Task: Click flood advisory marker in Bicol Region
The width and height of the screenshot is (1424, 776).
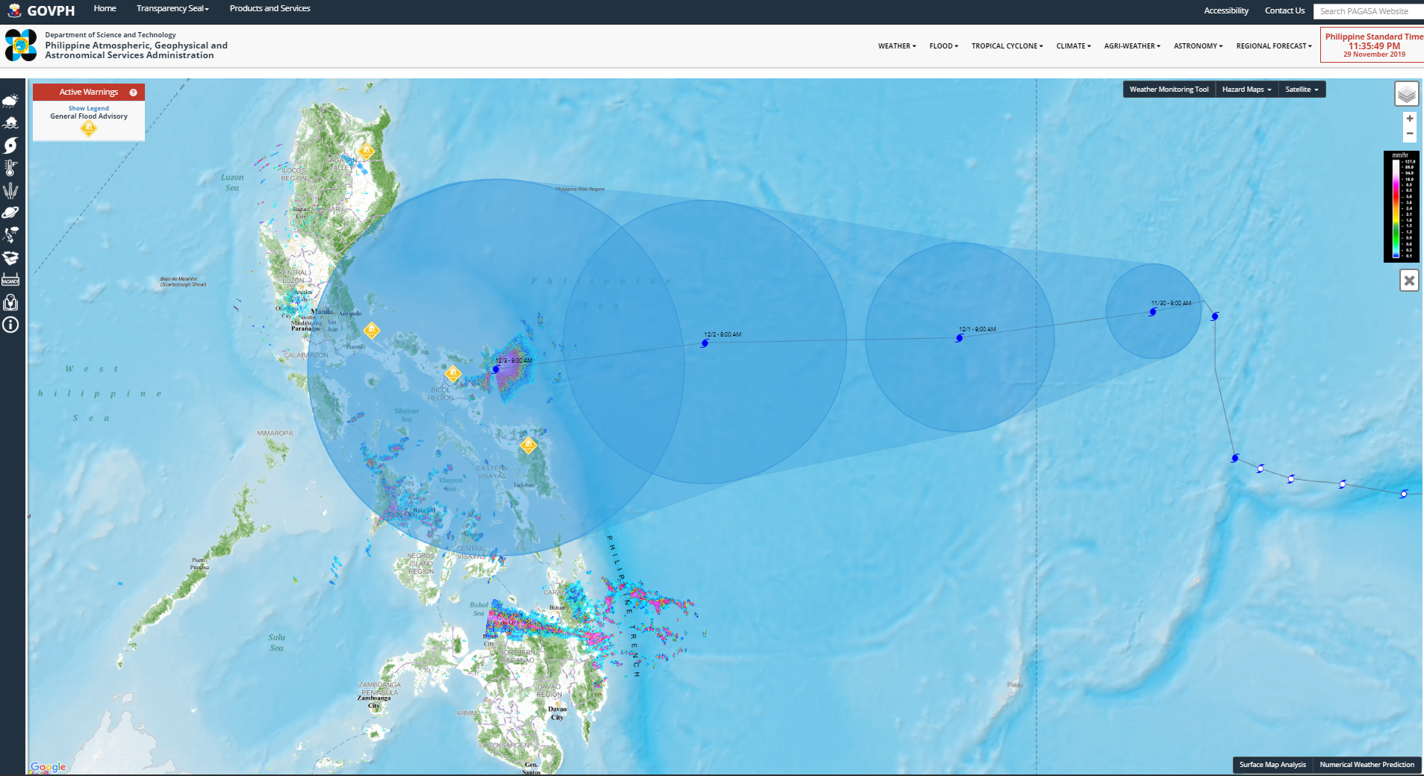Action: pos(453,373)
